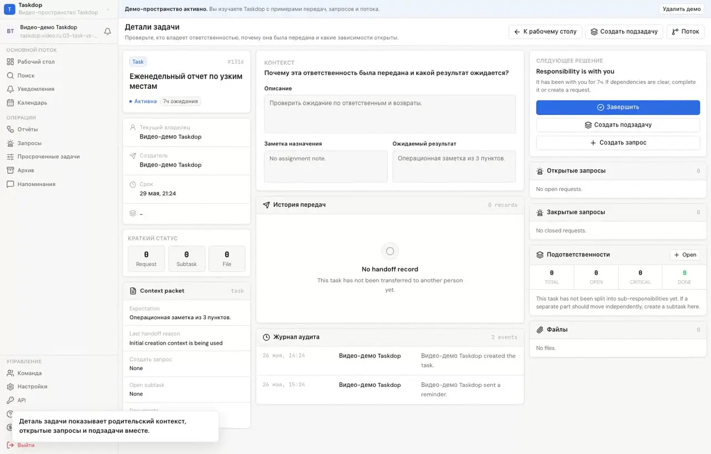The width and height of the screenshot is (711, 454).
Task: Click the Журнал аудита clock icon
Action: (x=267, y=337)
